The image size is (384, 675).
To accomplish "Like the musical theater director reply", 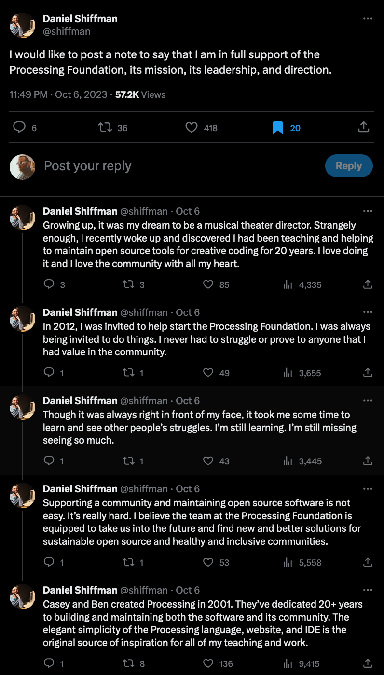I will pos(208,284).
